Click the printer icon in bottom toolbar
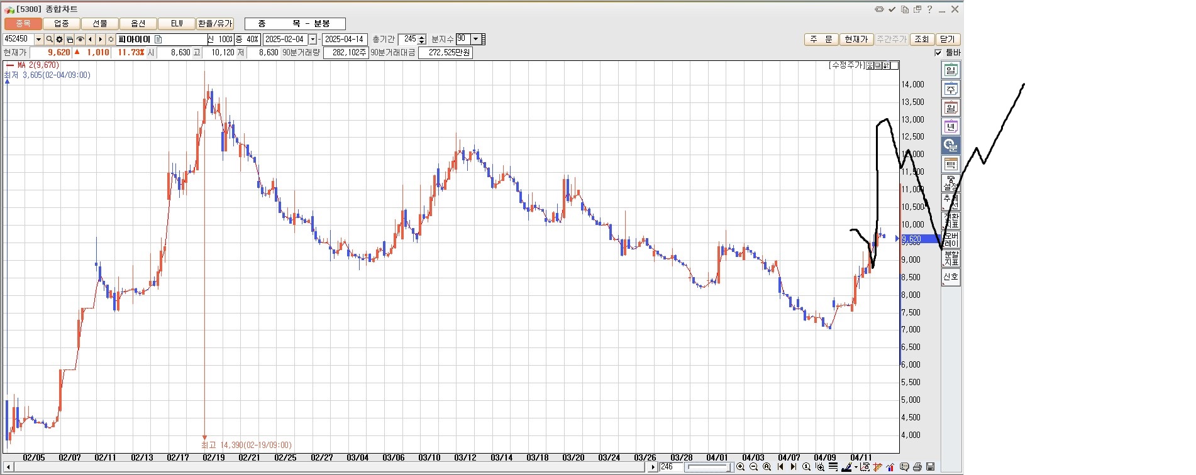 click(x=917, y=467)
